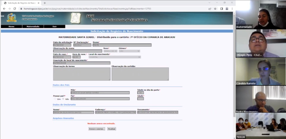Open the Chrome three-dot menu
Image resolution: width=286 pixels, height=139 pixels.
232,9
